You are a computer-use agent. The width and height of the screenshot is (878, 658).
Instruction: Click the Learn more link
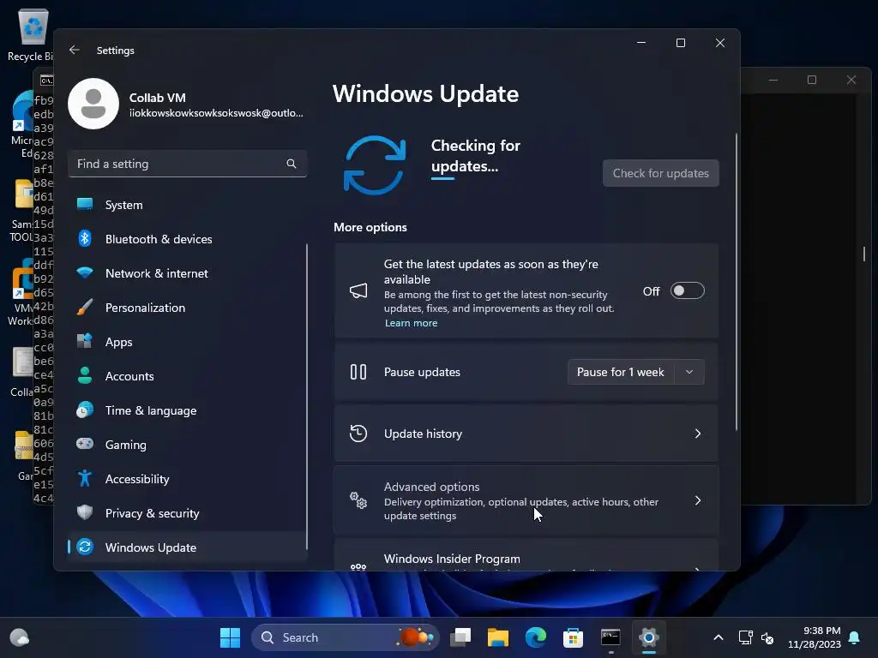(x=411, y=323)
